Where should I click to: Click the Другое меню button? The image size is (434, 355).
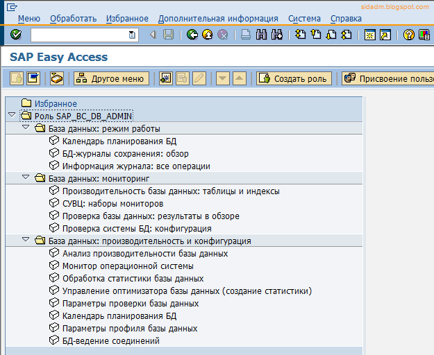tap(111, 78)
